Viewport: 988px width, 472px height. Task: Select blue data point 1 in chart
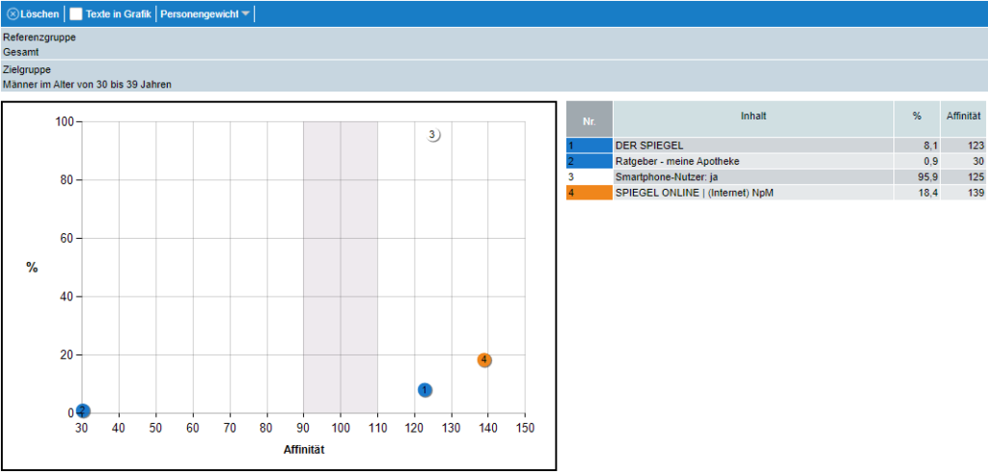[x=425, y=390]
